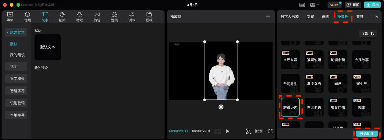Click the VIP membership badge

pos(334,5)
